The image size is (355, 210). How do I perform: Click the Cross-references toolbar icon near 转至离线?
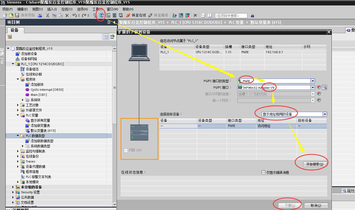pyautogui.click(x=174, y=15)
